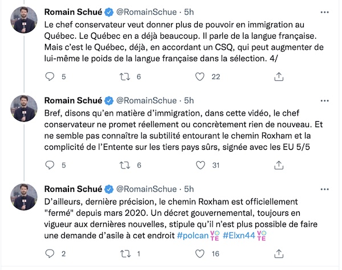Open more options on the first tweet
Image resolution: width=342 pixels, height=270 pixels.
(x=324, y=12)
